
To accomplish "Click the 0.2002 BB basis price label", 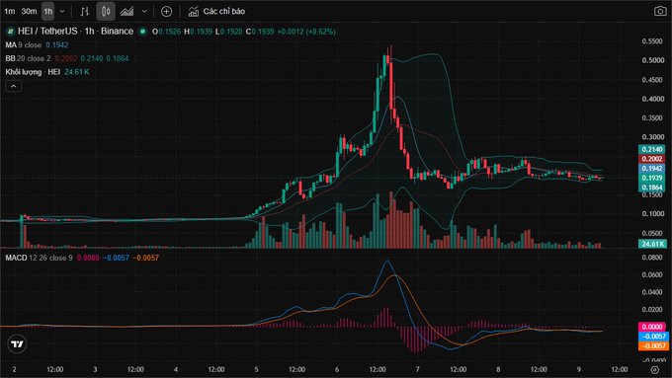I will pos(652,159).
